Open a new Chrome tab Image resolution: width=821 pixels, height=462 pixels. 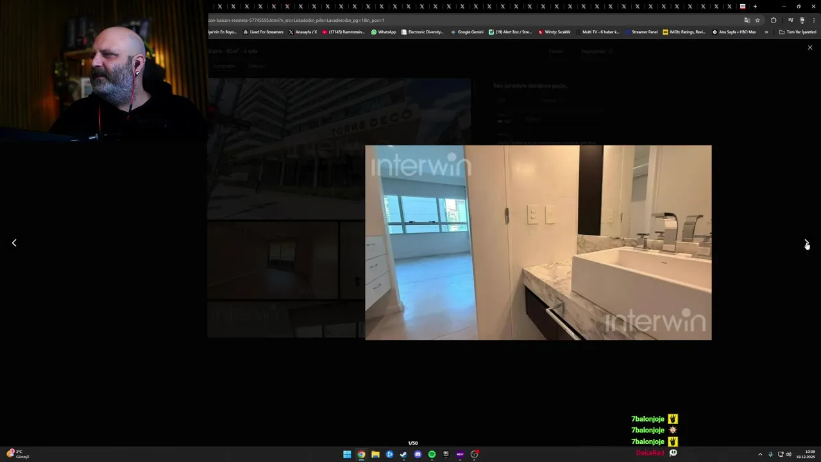point(755,6)
